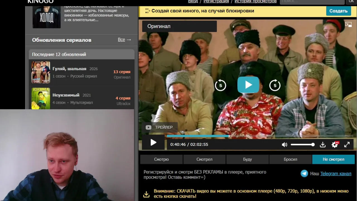Click the Холод movie poster thumbnail

[47, 17]
